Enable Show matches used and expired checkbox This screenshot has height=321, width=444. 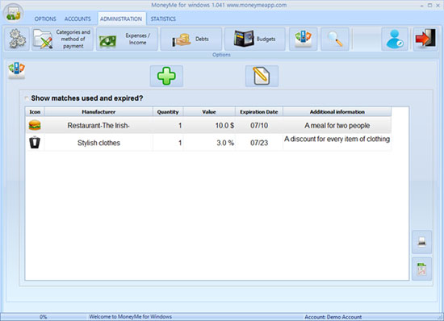(27, 98)
